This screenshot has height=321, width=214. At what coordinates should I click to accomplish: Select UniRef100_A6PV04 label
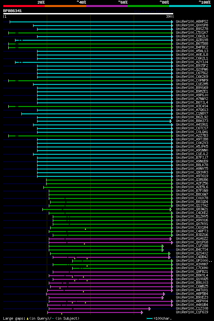192,302
